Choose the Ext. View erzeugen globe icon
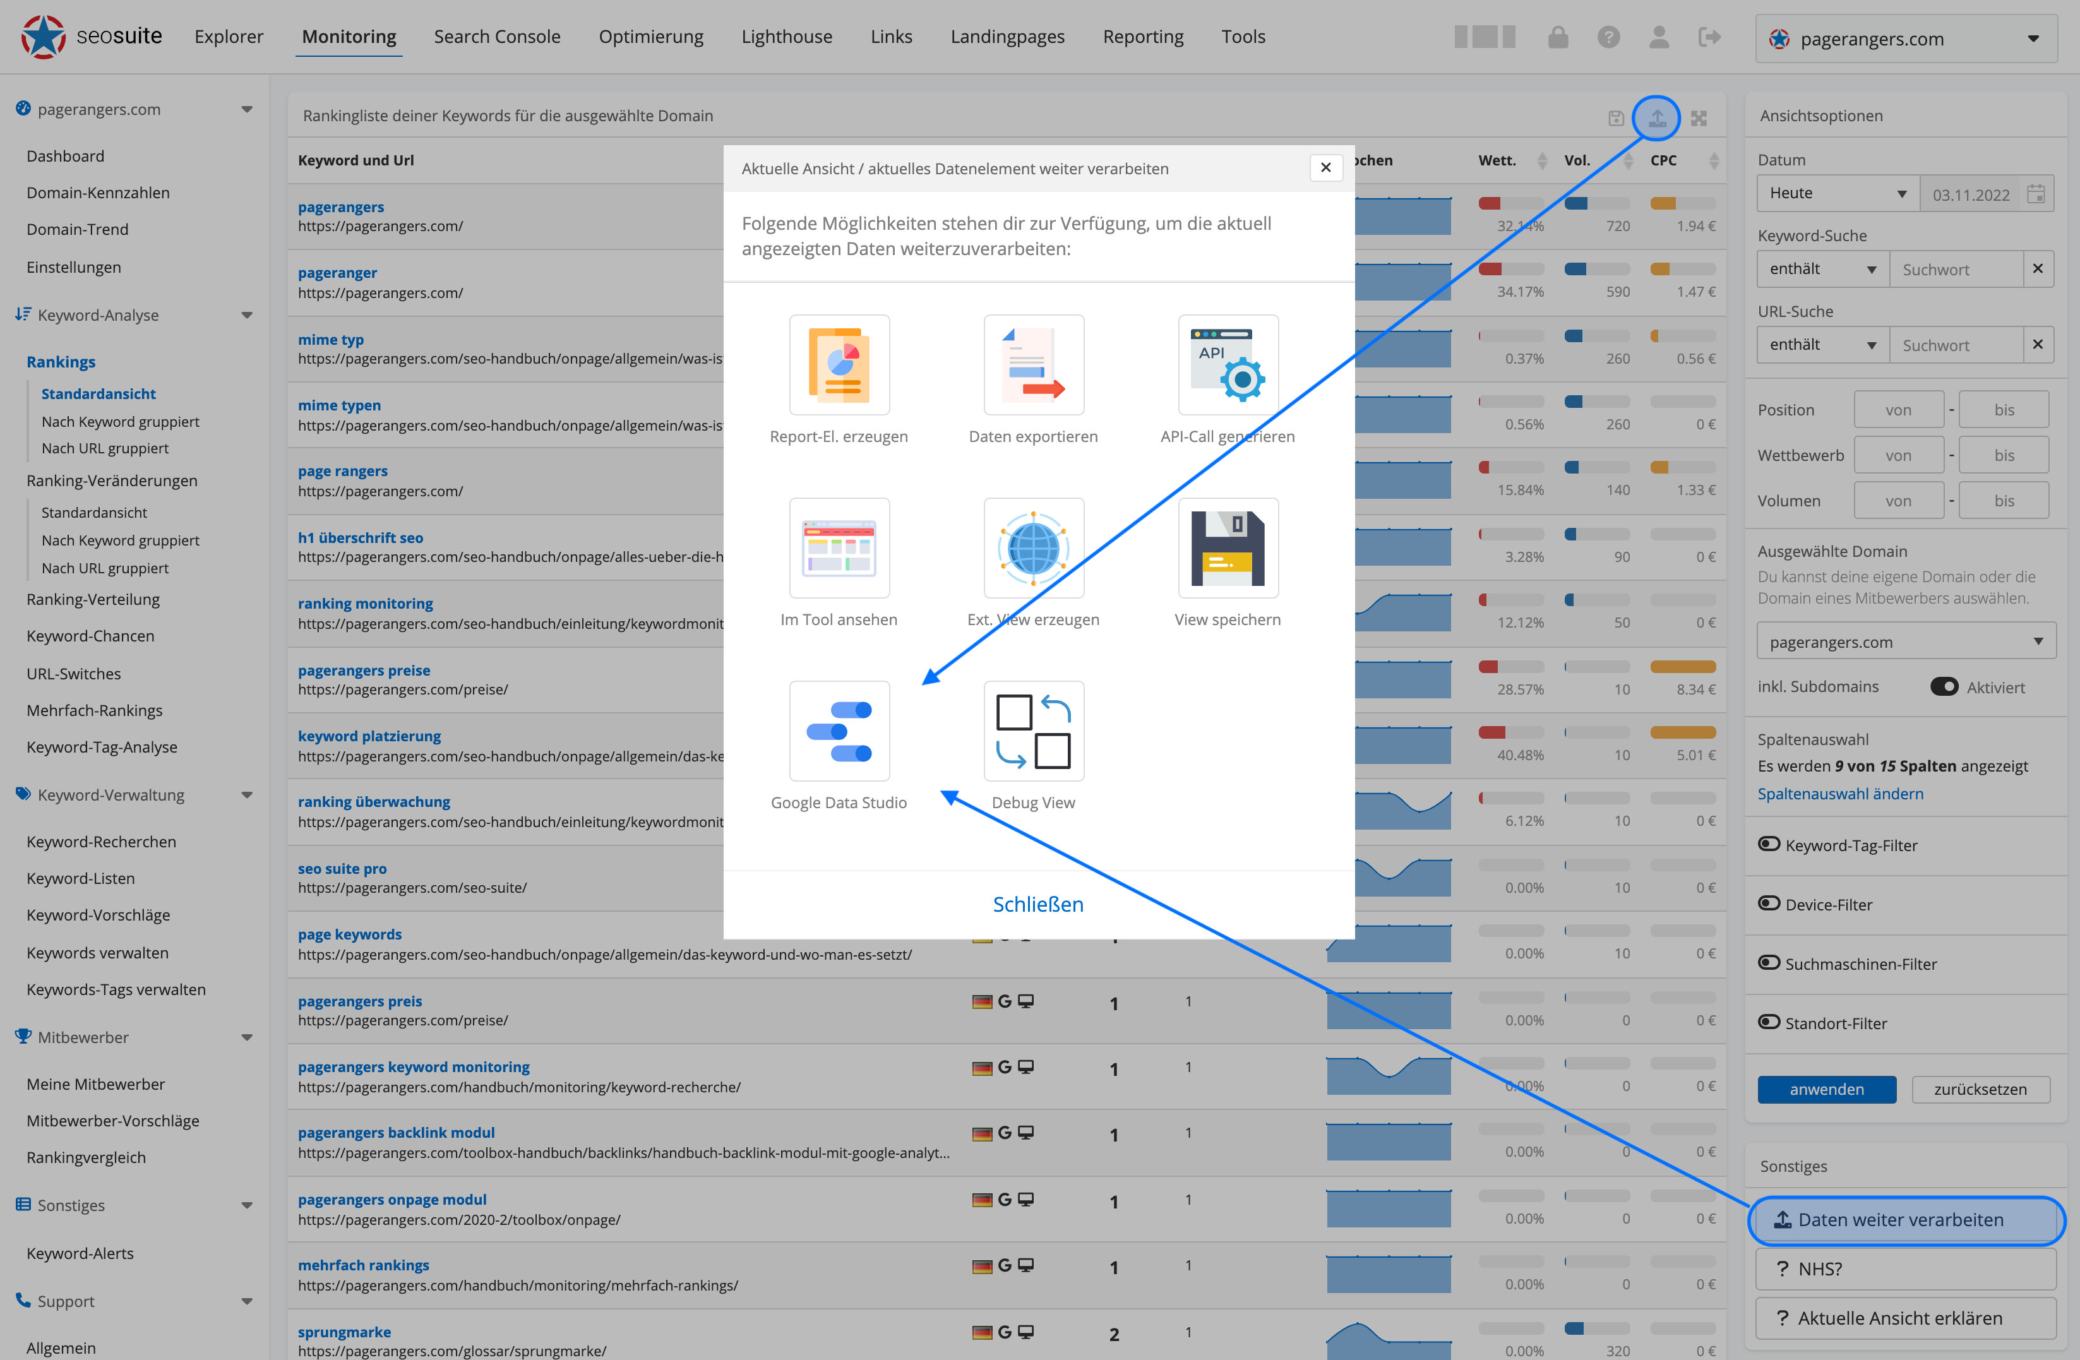The height and width of the screenshot is (1360, 2080). [1034, 548]
